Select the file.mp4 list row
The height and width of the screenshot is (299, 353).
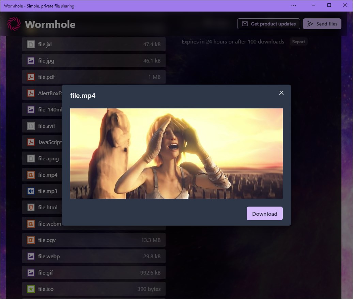click(x=42, y=175)
